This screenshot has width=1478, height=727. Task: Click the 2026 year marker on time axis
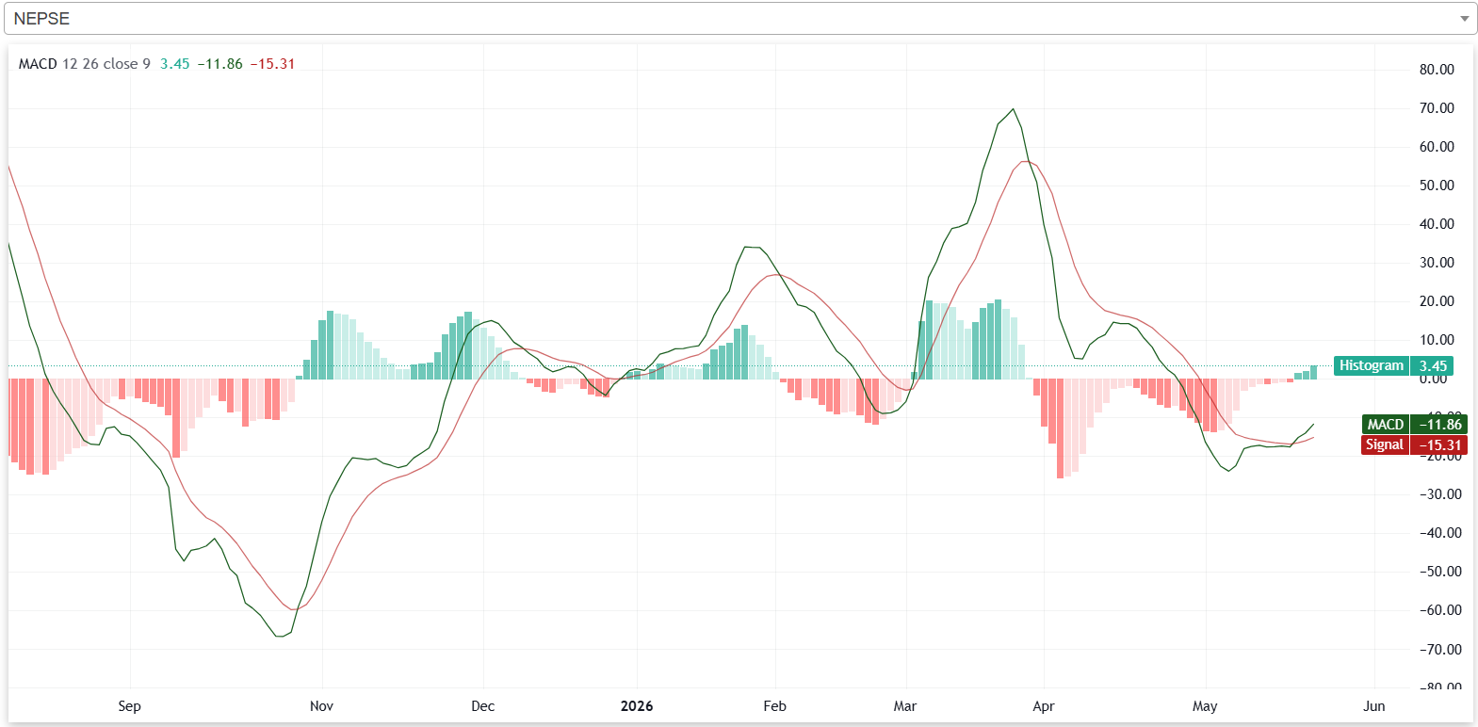coord(637,706)
